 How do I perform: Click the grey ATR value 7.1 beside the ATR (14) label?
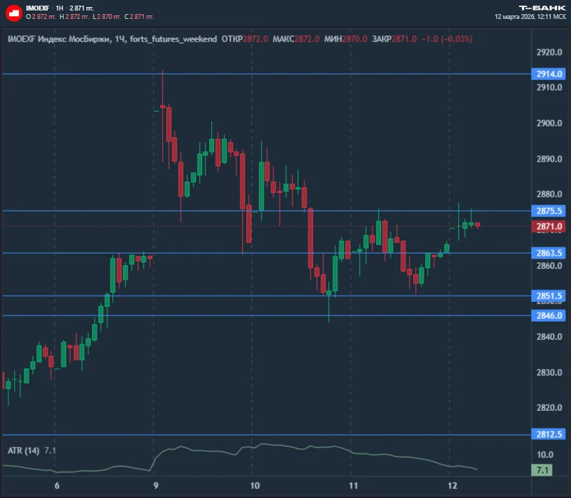[50, 451]
